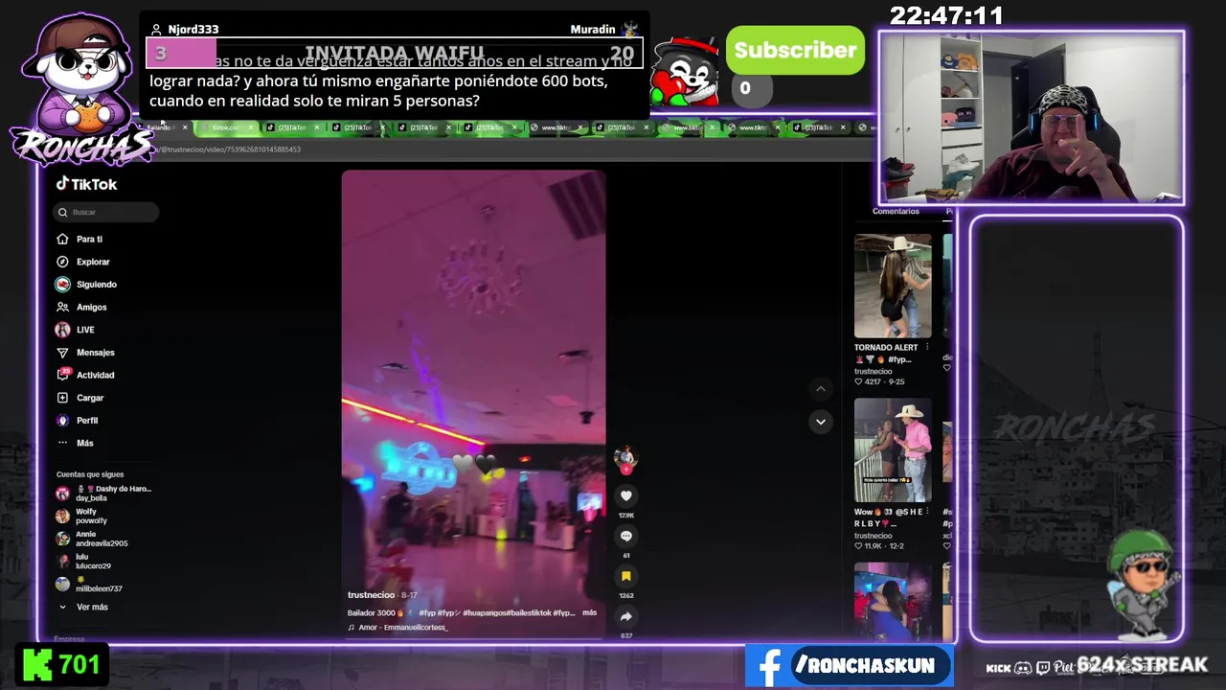Go to the Para ti feed

coord(89,239)
